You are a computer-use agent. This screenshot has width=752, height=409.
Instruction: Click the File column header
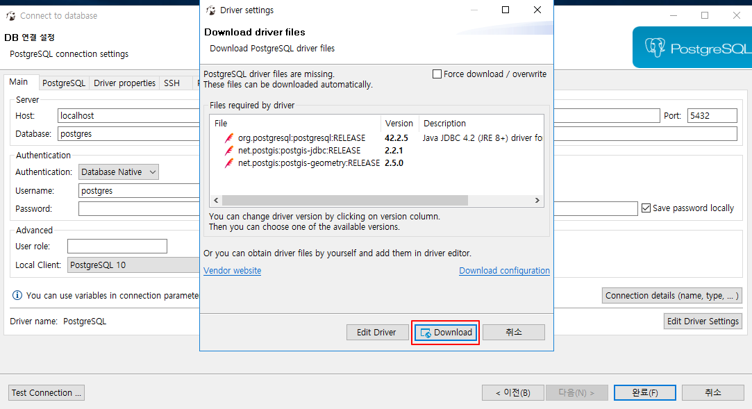coord(295,123)
